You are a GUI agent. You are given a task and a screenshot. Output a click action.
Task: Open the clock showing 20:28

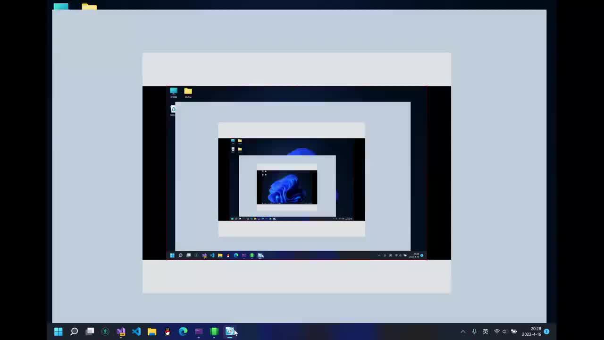532,331
